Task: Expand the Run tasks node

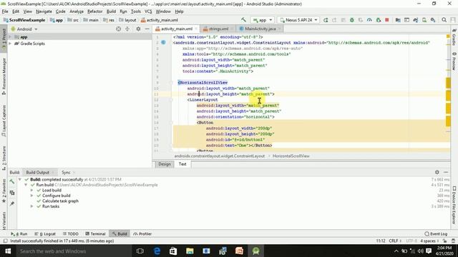Action: [31, 206]
